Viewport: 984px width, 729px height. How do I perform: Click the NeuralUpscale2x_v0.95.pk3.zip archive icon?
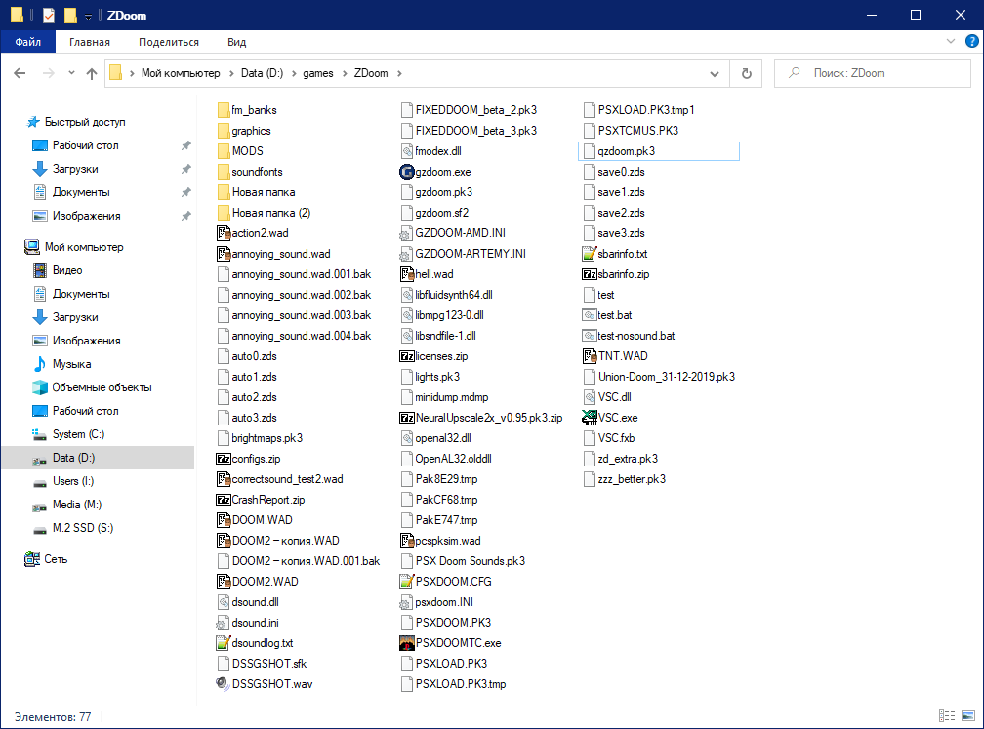click(x=407, y=418)
